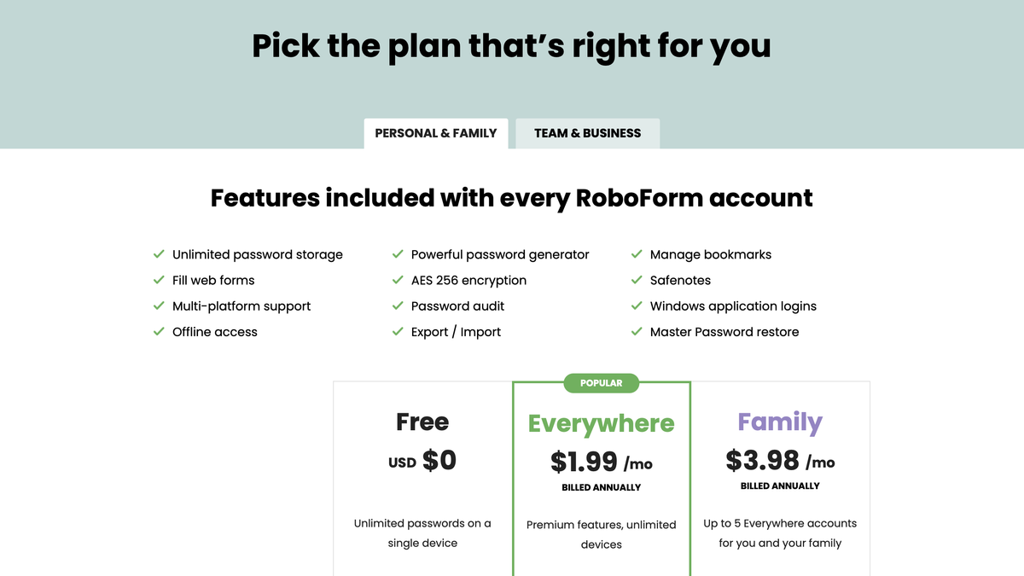
Task: Click the checkmark beside Powerful password generator
Action: tap(398, 254)
